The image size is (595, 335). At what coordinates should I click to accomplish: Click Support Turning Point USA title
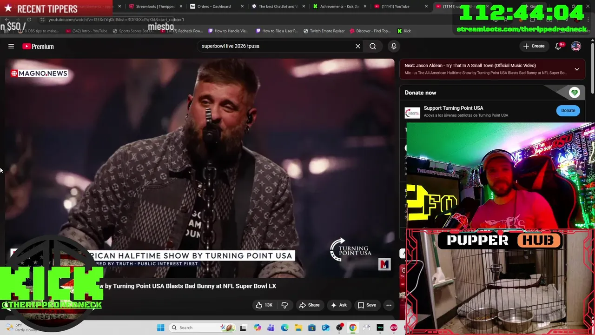(x=453, y=108)
